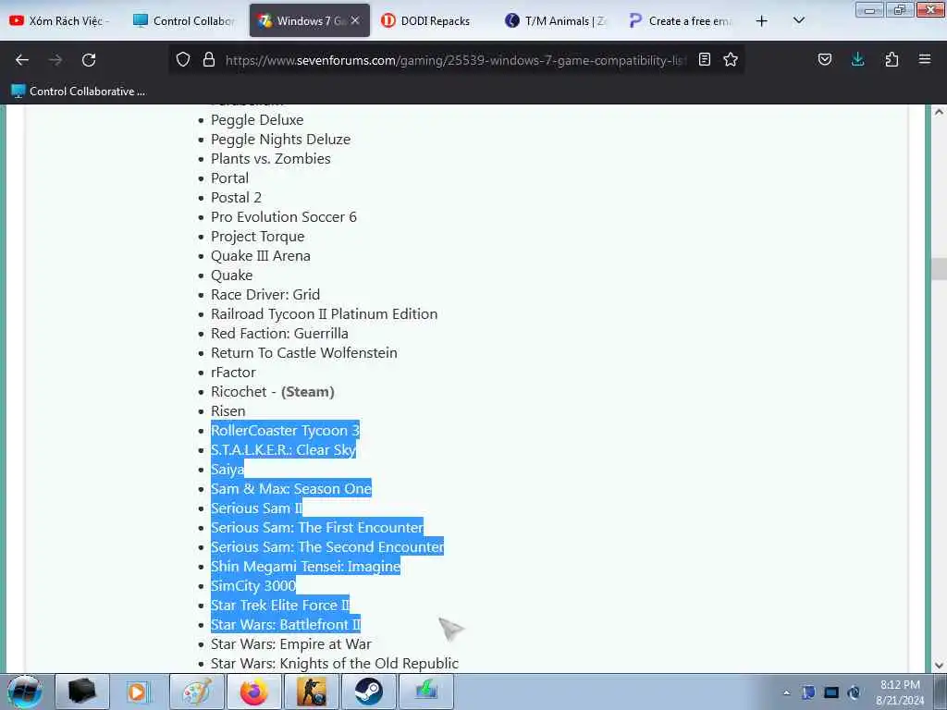Open Steam from taskbar
This screenshot has height=710, width=947.
coord(368,692)
